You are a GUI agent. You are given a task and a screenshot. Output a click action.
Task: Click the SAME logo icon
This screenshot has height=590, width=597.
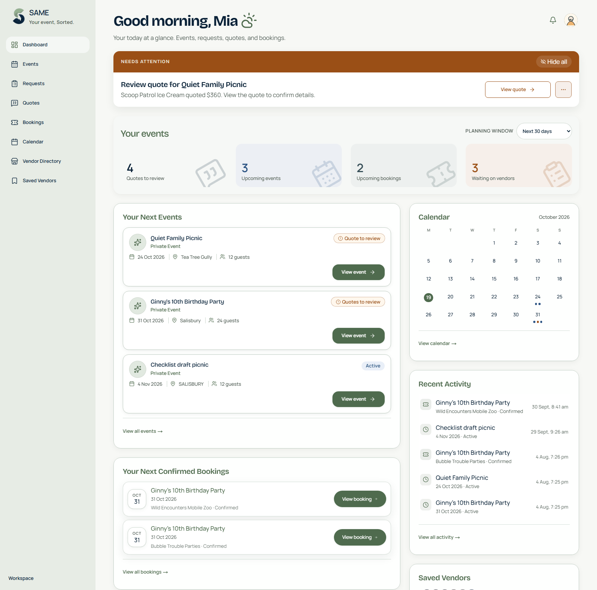19,17
